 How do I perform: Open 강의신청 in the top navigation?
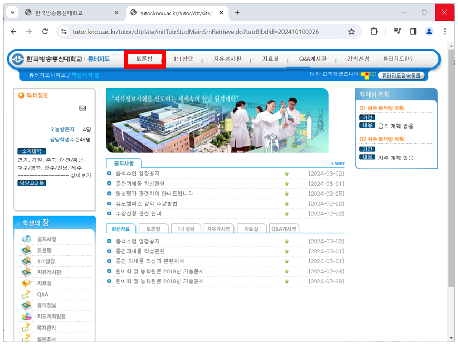tap(358, 59)
